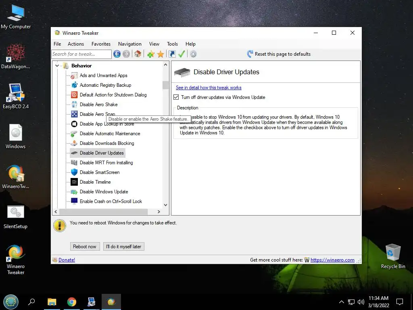Viewport: 413px width, 310px height.
Task: Show hidden tray icons chevron
Action: point(341,302)
